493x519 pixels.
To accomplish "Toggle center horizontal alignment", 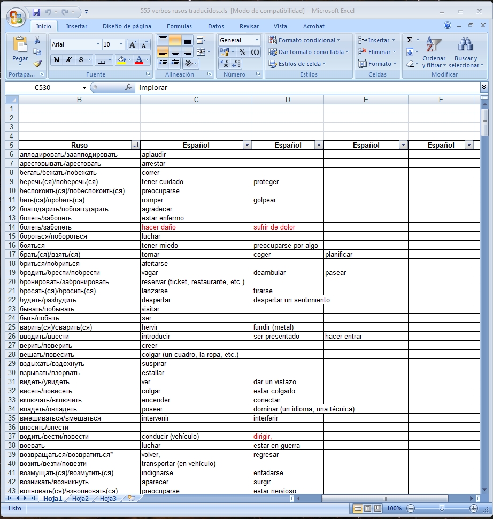I will (x=175, y=52).
